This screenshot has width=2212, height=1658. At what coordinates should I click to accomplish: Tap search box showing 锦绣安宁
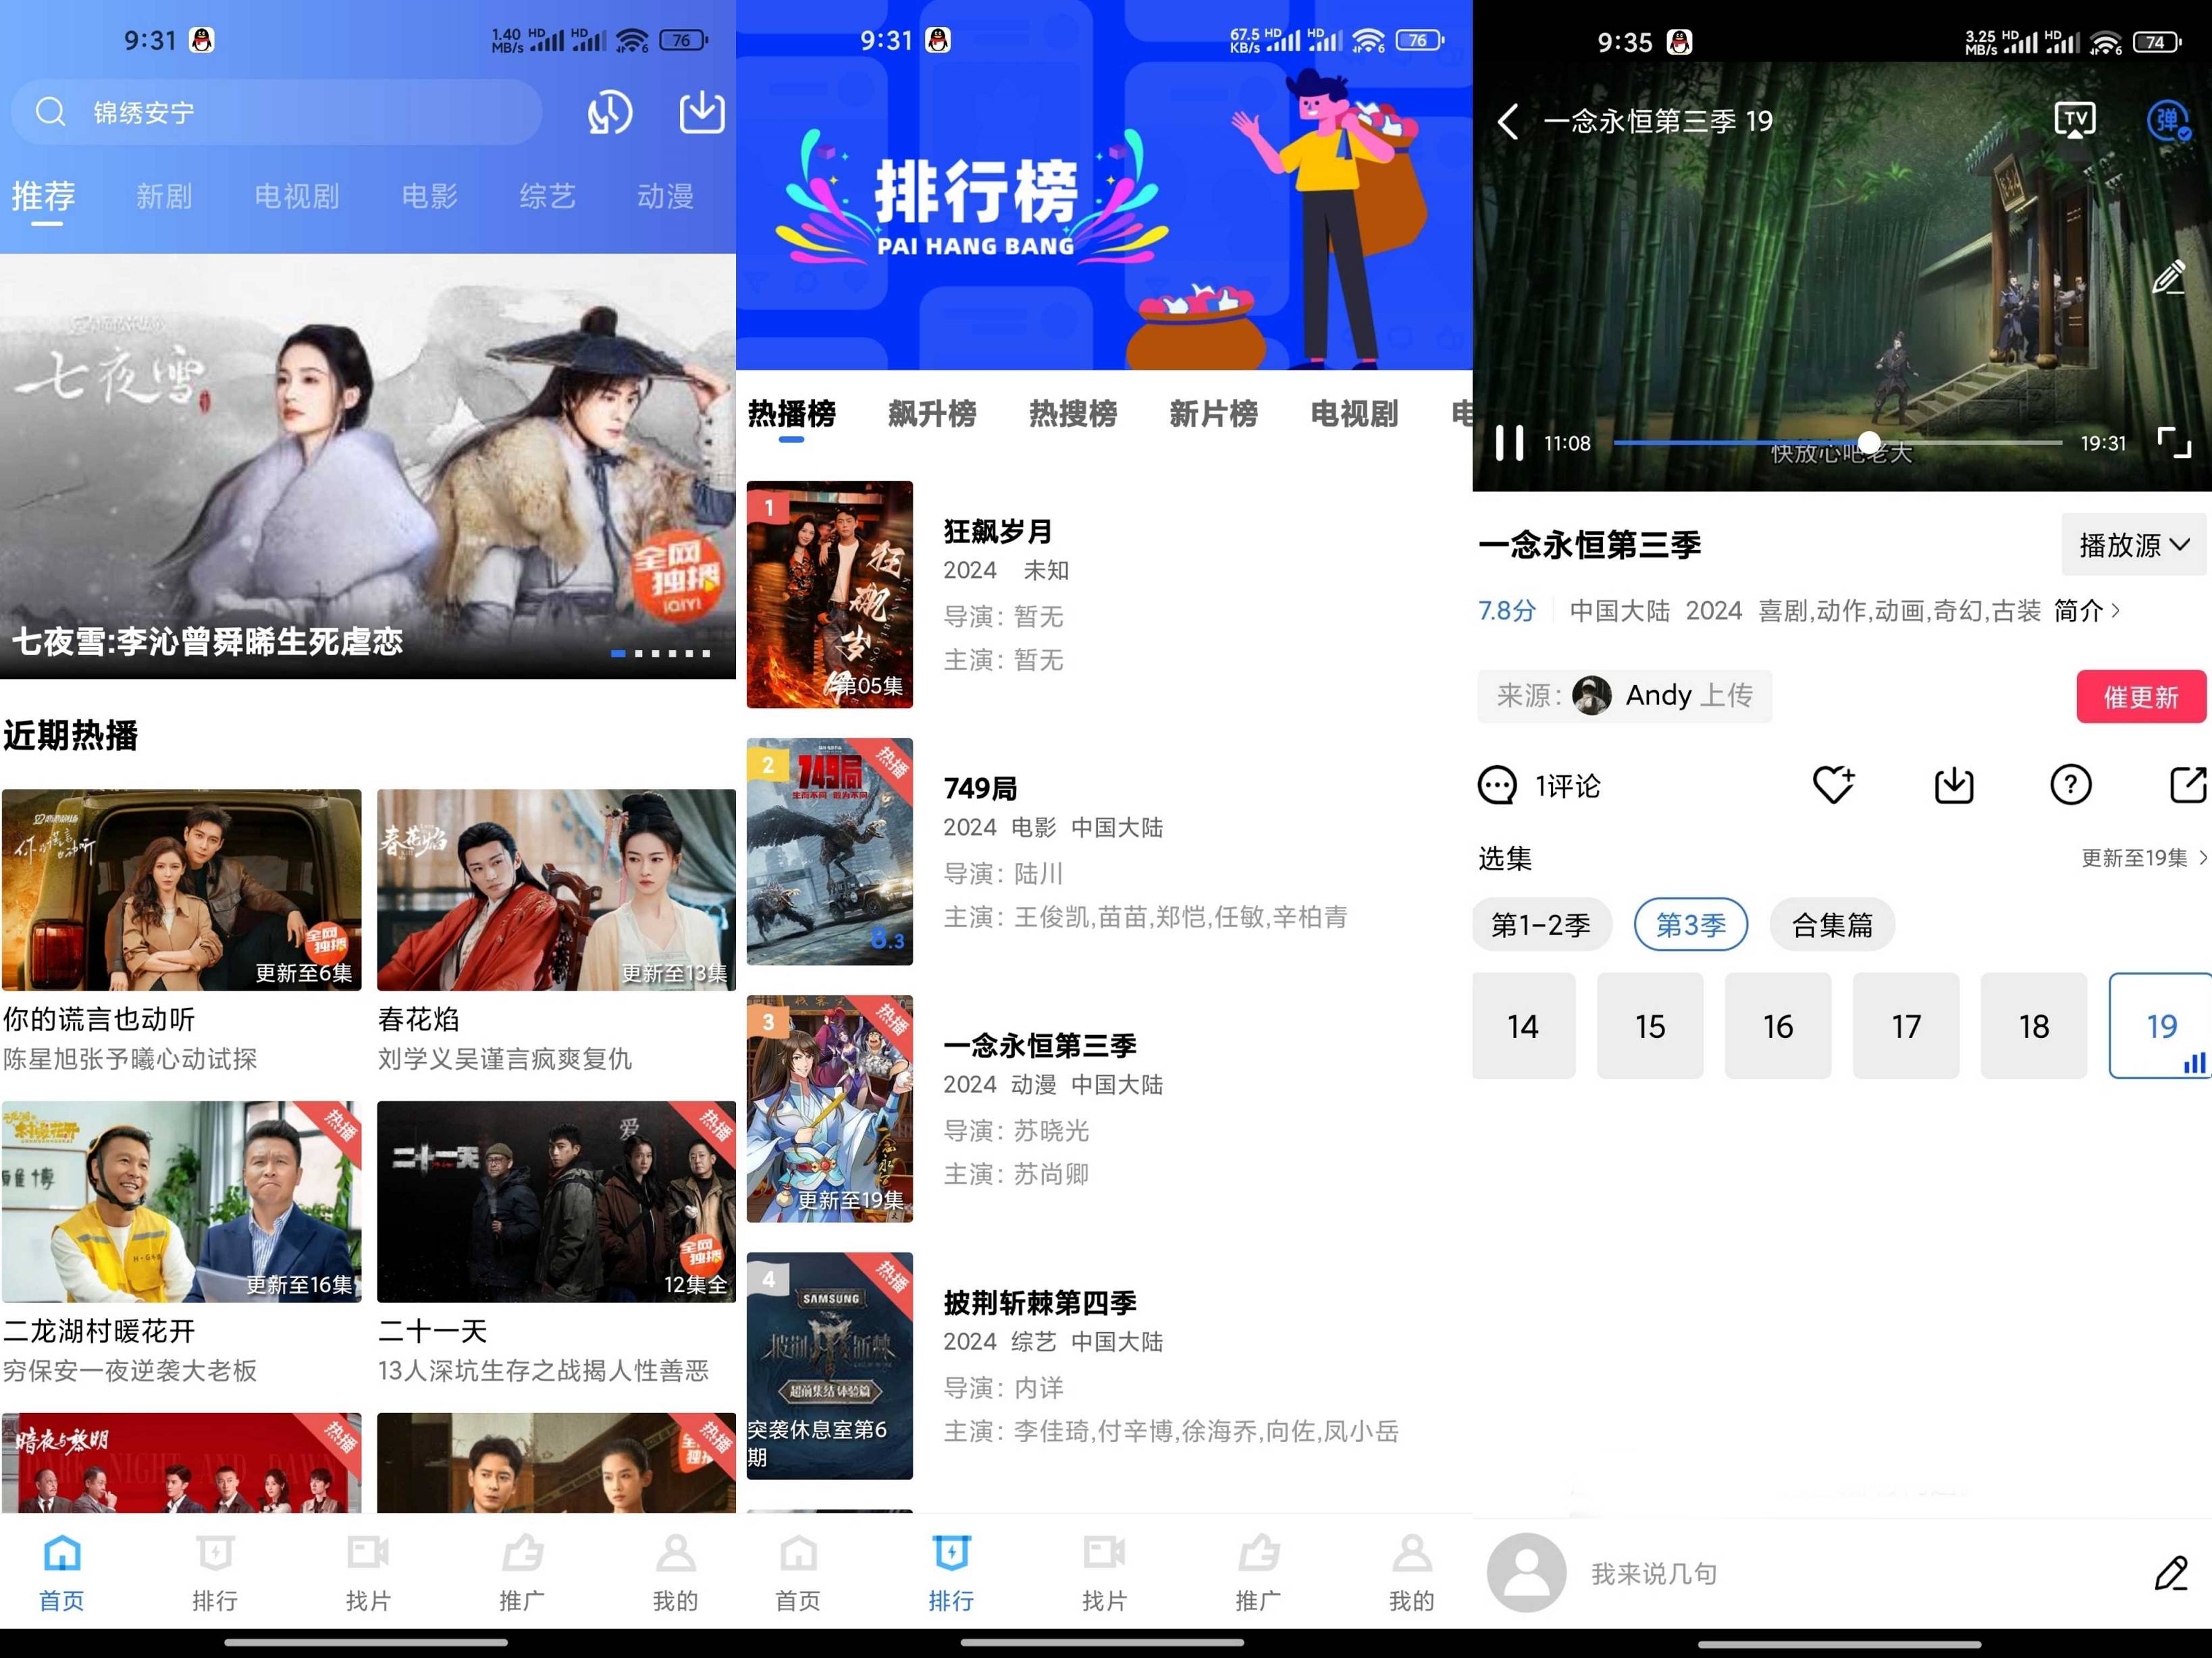coord(277,112)
